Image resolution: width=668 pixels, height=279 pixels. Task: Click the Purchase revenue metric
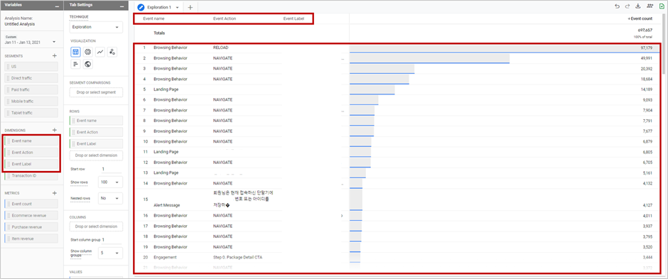31,227
